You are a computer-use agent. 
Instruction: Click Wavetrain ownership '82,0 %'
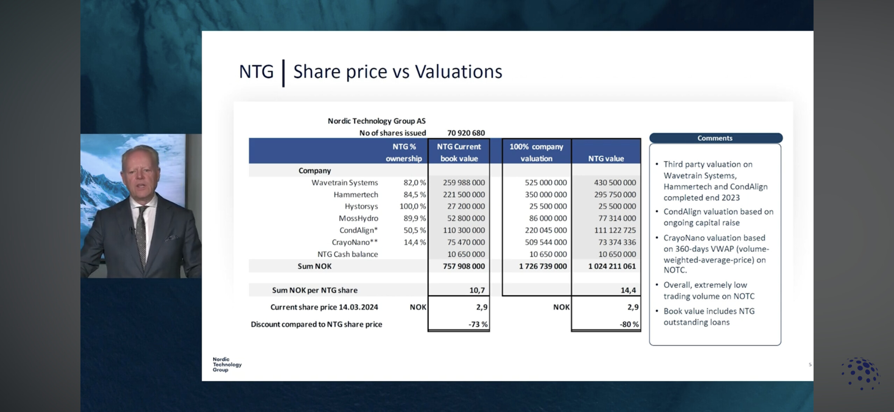pos(414,182)
